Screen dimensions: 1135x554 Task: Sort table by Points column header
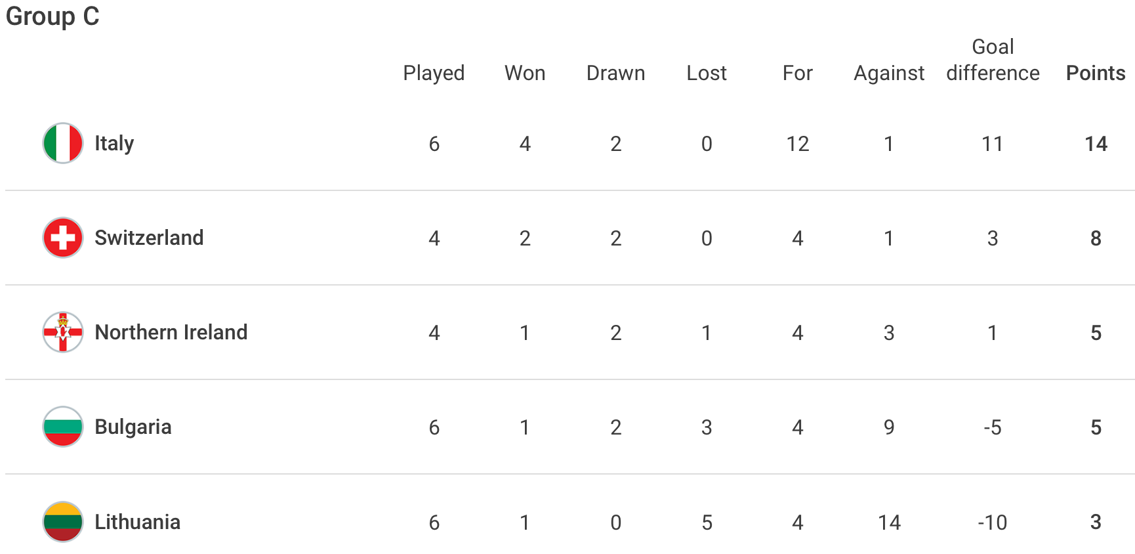point(1096,73)
